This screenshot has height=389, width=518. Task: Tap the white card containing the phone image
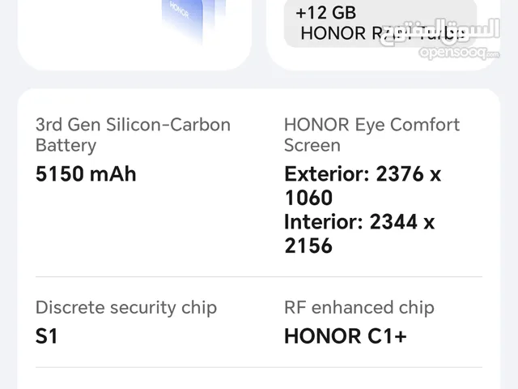[x=134, y=35]
